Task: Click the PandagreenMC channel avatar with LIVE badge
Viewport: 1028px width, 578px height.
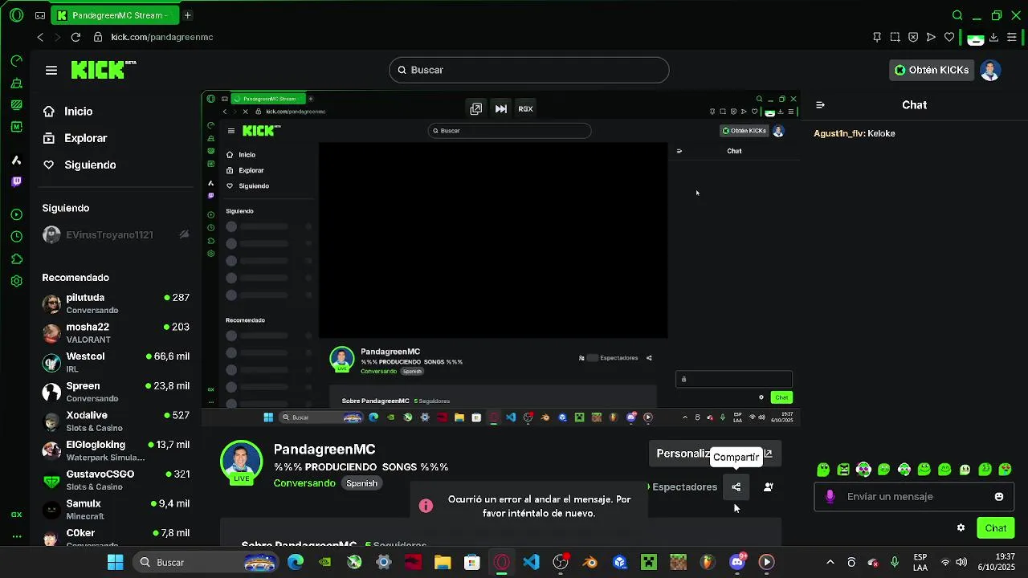Action: (242, 462)
